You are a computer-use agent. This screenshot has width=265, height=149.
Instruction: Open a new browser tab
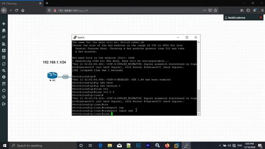(x=47, y=3)
